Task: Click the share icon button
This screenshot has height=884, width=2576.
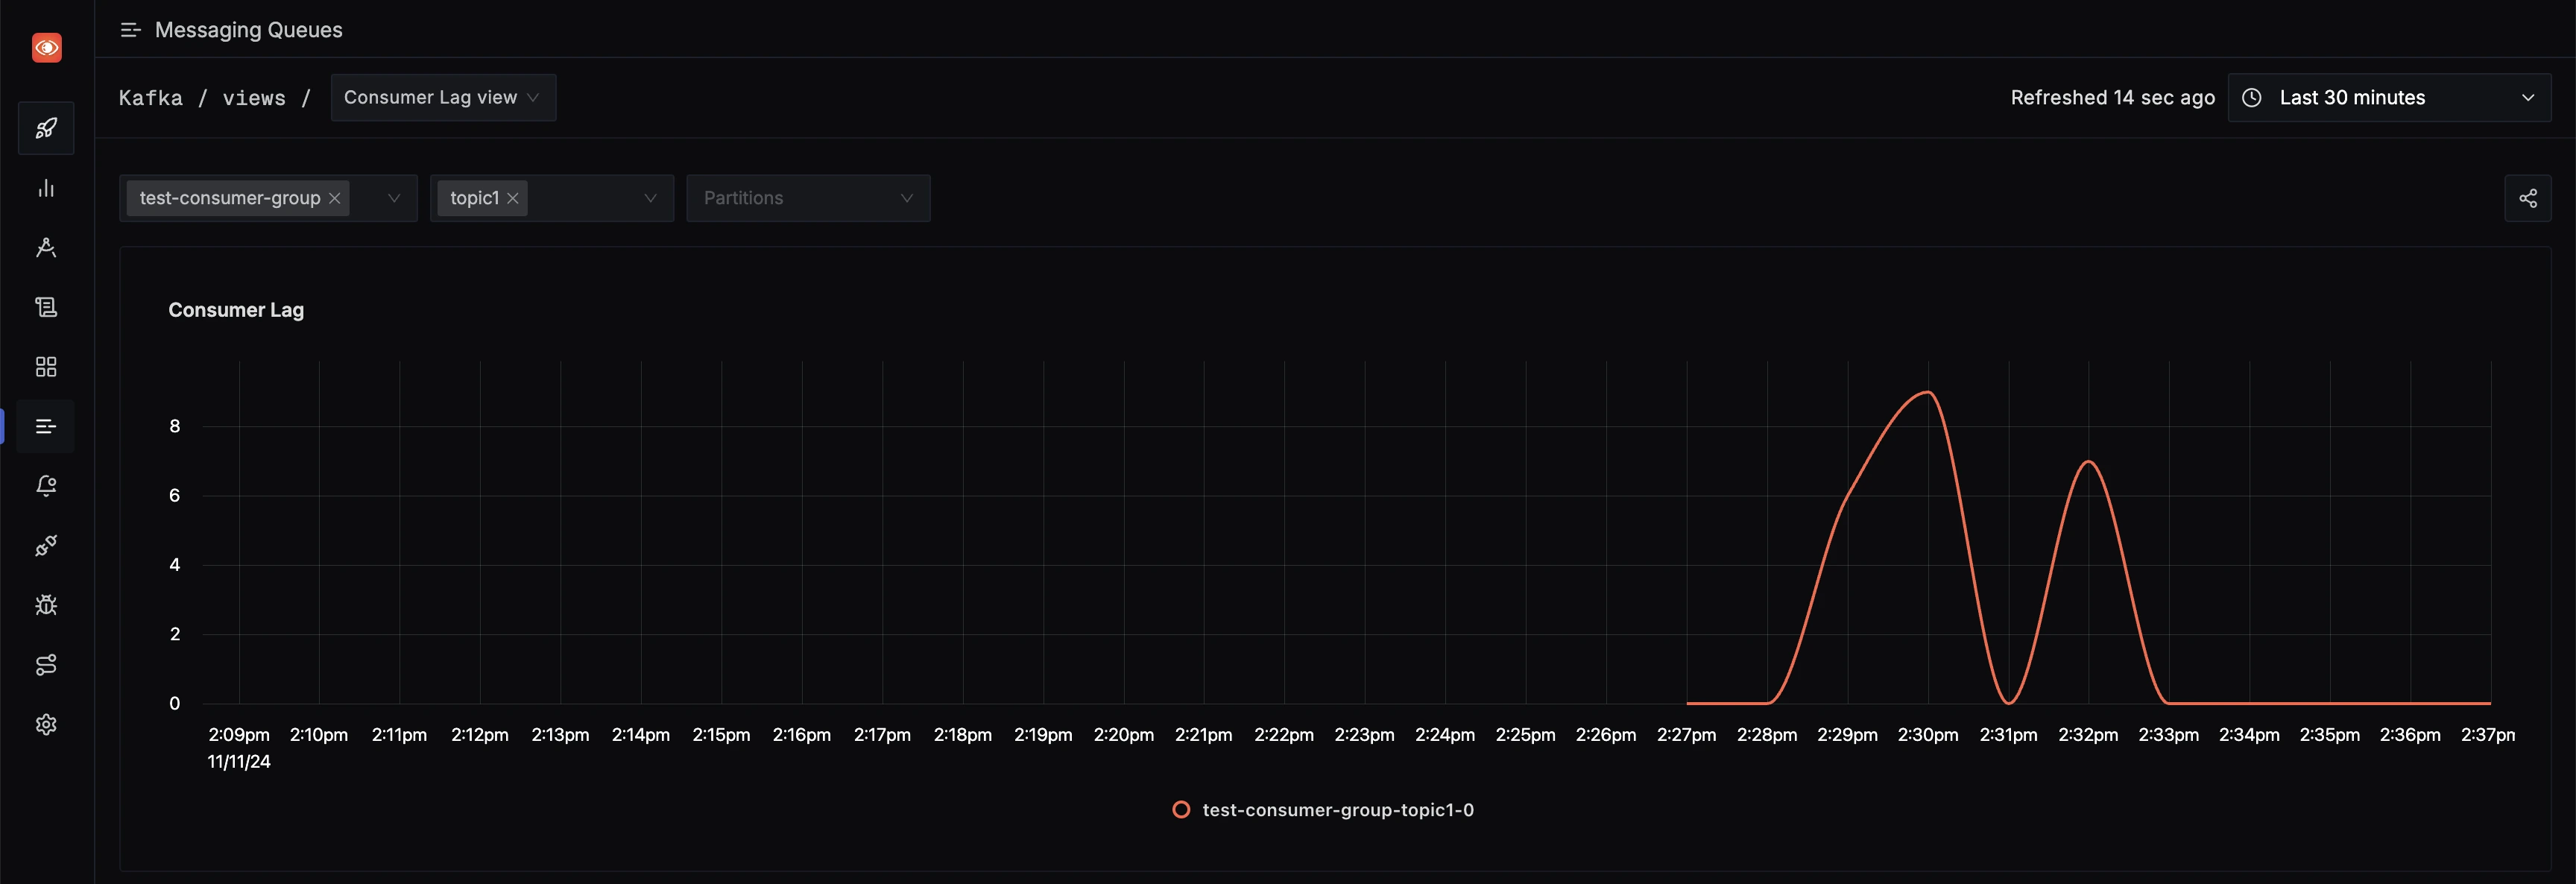Action: (x=2527, y=198)
